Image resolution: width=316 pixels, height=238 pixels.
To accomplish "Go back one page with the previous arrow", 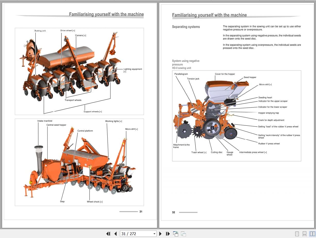I will pyautogui.click(x=115, y=234).
